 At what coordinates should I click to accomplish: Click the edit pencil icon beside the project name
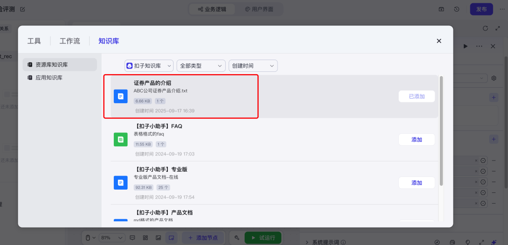(23, 9)
